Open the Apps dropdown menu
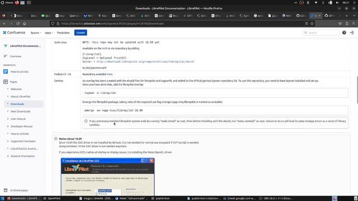Image resolution: width=358 pixels, height=201 pixels. (x=49, y=32)
